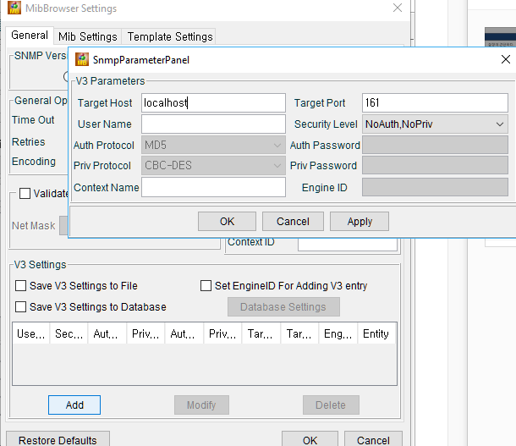Click the Use... column header
The image size is (516, 446).
coord(31,333)
